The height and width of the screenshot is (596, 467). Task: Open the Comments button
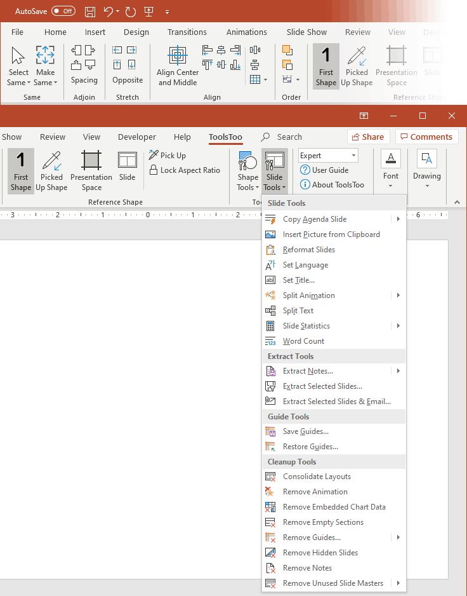[426, 137]
